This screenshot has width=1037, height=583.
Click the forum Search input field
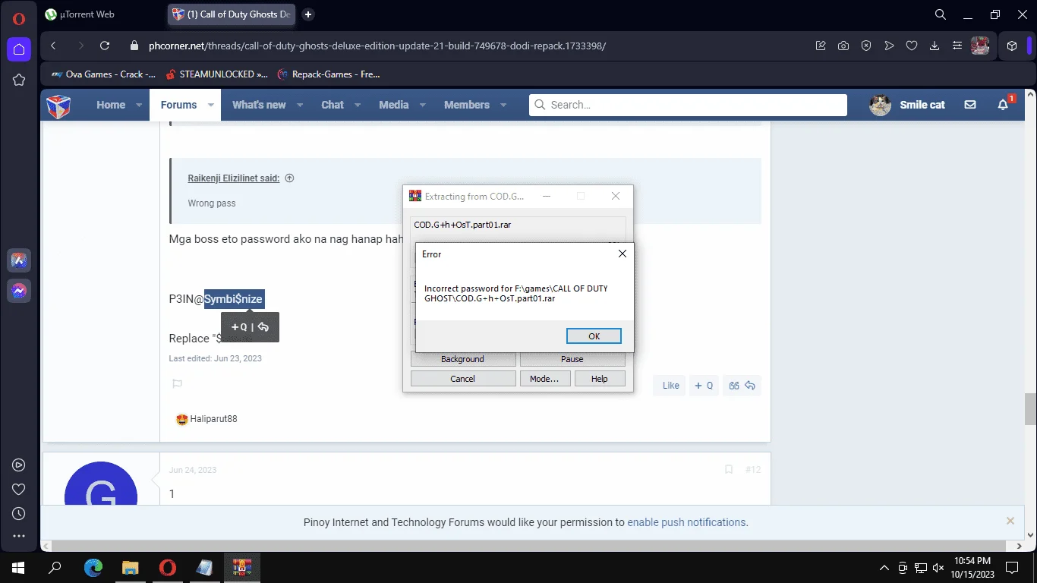[x=688, y=105]
